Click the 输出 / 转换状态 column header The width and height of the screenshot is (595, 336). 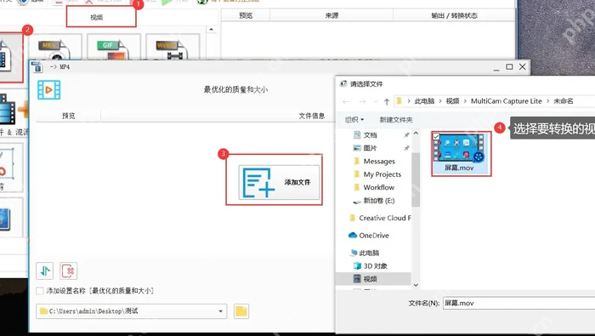pos(454,15)
